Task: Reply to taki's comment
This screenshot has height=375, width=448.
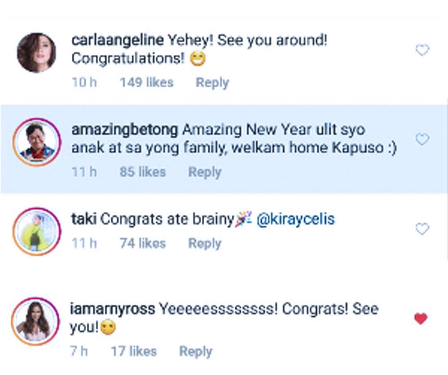Action: coord(205,243)
